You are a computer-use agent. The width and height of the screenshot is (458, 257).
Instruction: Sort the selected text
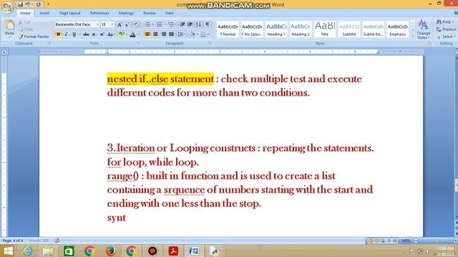[198, 24]
